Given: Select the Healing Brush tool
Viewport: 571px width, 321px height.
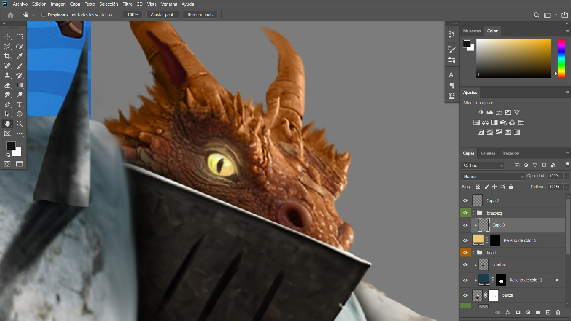Looking at the screenshot, I should pyautogui.click(x=7, y=66).
